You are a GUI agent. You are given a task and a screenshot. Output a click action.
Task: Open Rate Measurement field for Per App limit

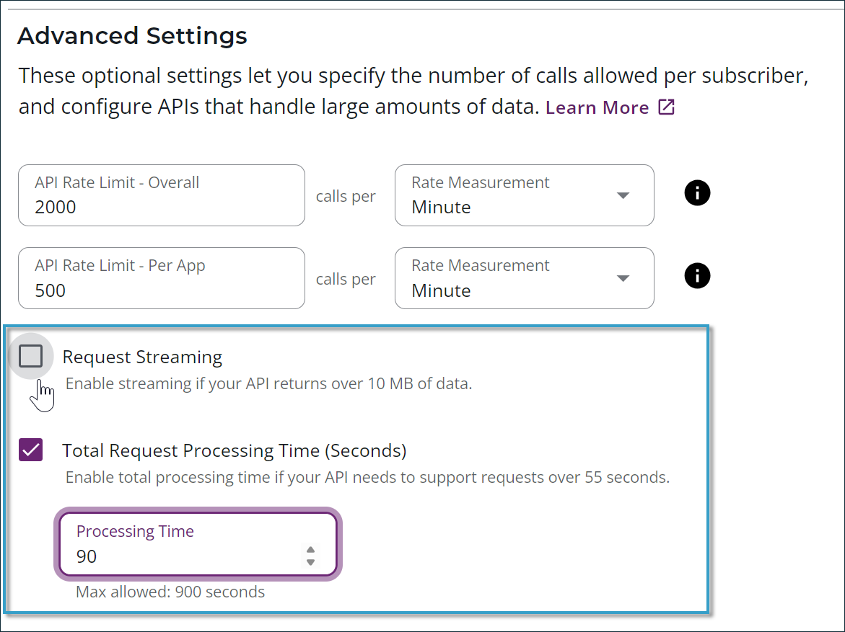tap(505, 278)
